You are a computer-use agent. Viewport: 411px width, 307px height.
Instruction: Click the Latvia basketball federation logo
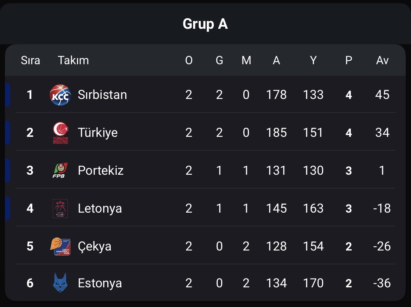pyautogui.click(x=60, y=208)
